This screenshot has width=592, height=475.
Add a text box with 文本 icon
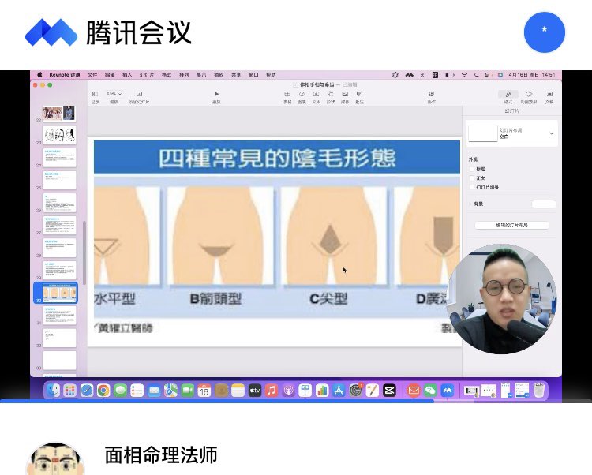coord(316,94)
